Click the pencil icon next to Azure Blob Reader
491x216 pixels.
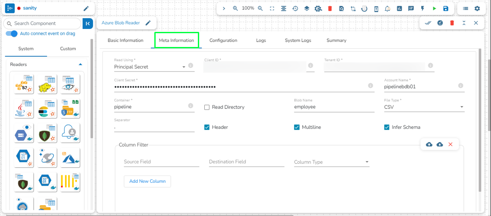[x=148, y=23]
